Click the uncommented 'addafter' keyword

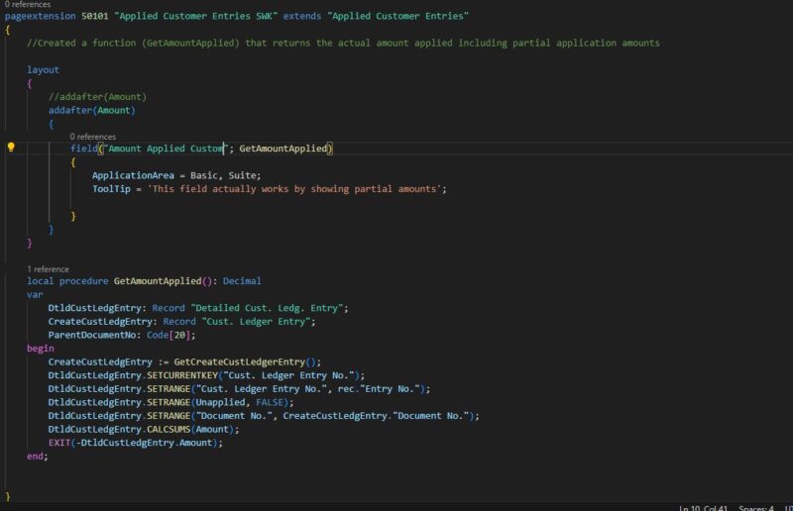(x=70, y=110)
